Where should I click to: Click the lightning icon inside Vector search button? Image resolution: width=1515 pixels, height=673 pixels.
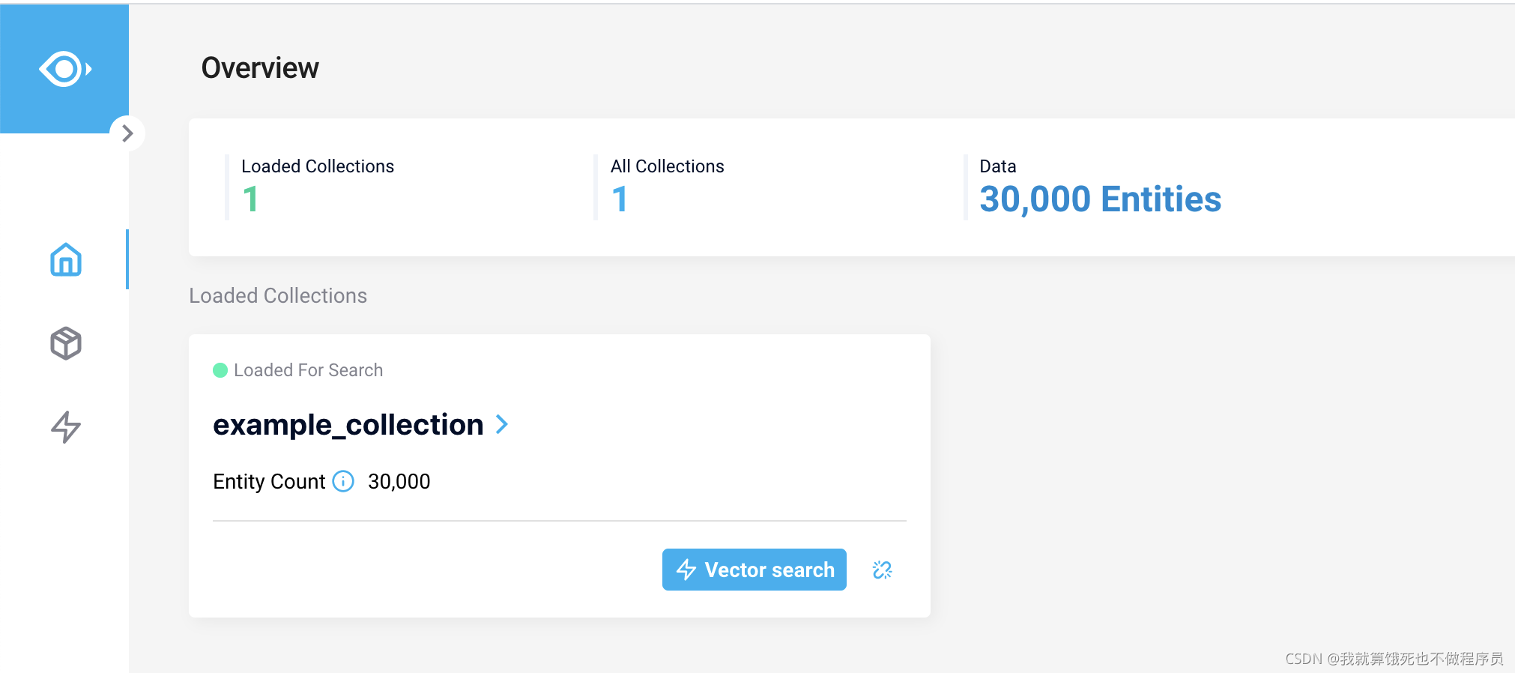pos(686,570)
